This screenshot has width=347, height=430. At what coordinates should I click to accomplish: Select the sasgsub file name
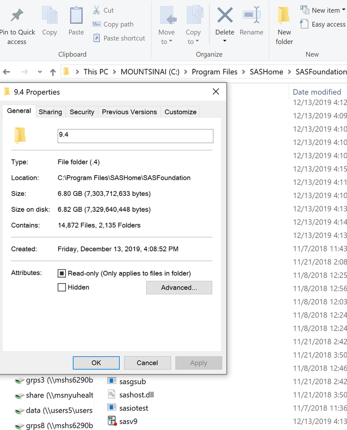coord(133,381)
